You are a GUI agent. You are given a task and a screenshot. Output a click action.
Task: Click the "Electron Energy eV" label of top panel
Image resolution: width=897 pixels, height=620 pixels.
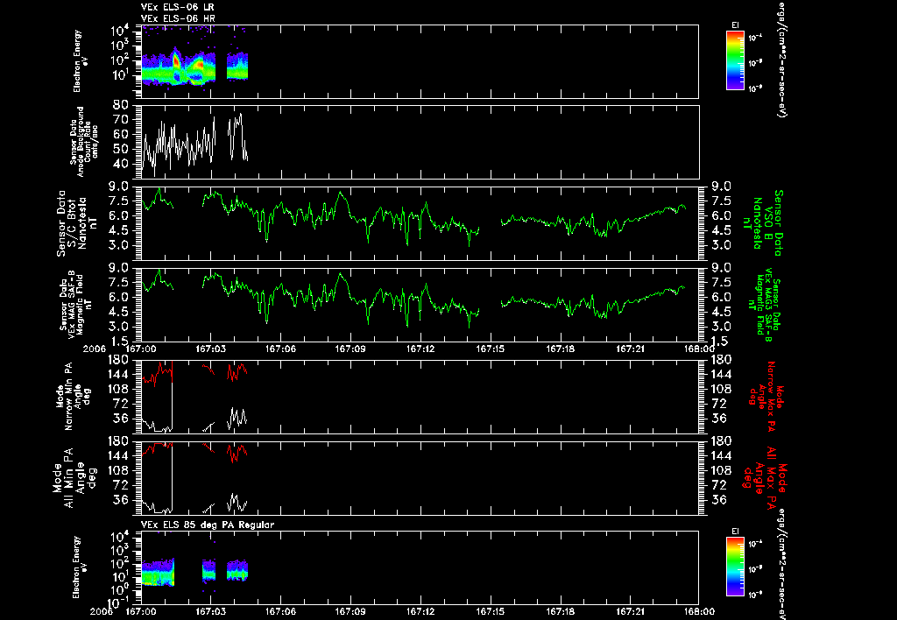(x=81, y=61)
